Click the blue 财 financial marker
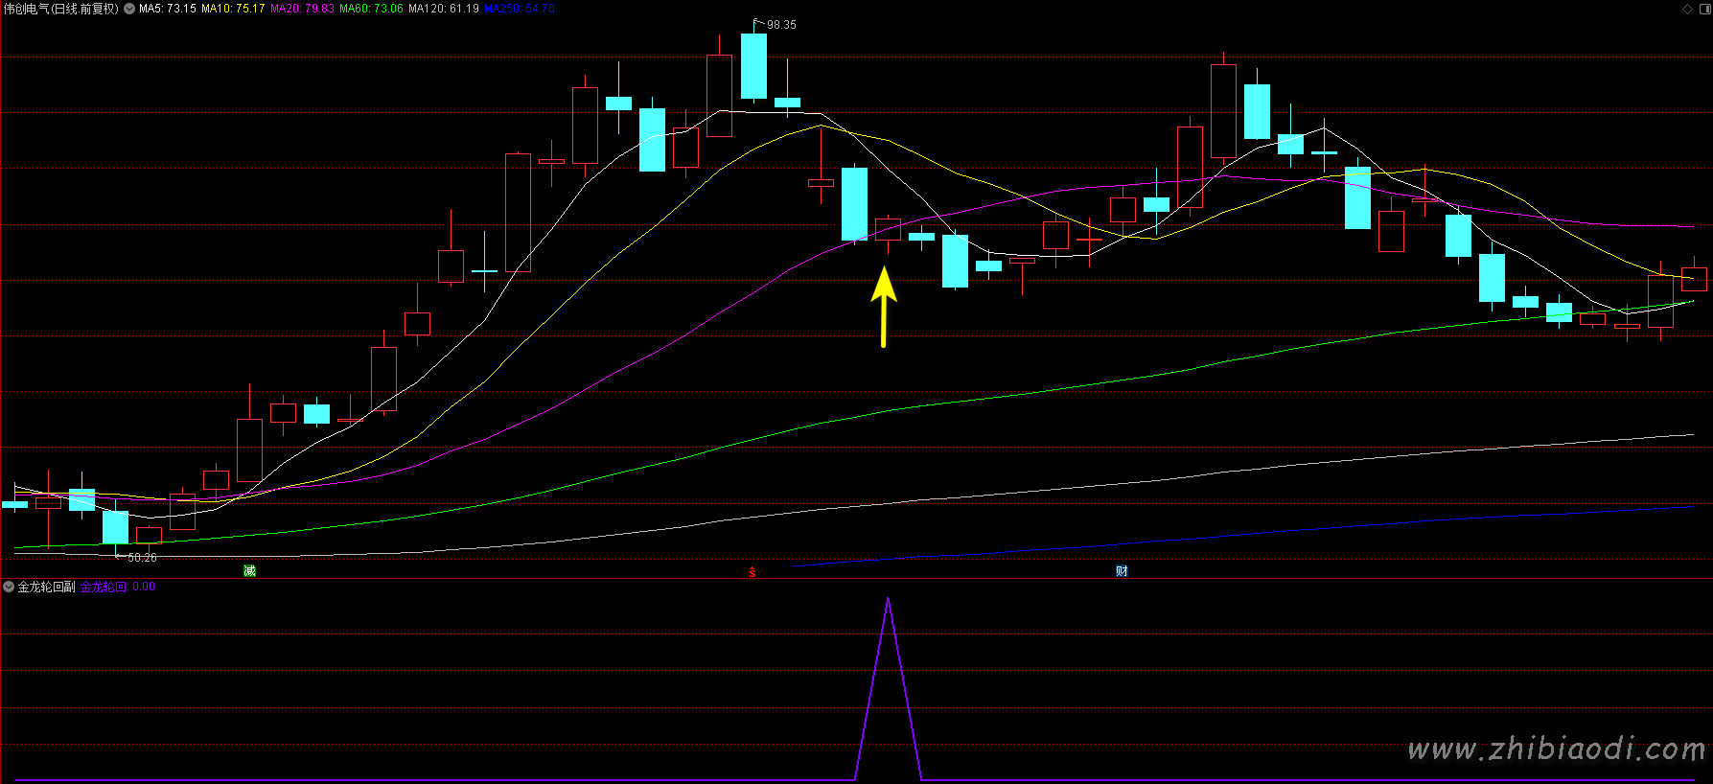 tap(1122, 571)
